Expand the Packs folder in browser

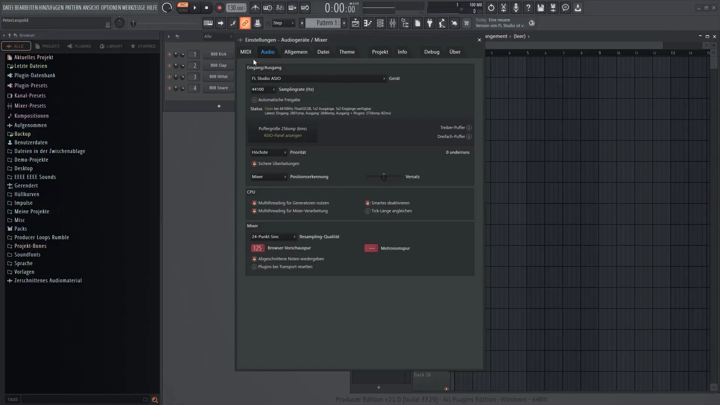pyautogui.click(x=21, y=229)
